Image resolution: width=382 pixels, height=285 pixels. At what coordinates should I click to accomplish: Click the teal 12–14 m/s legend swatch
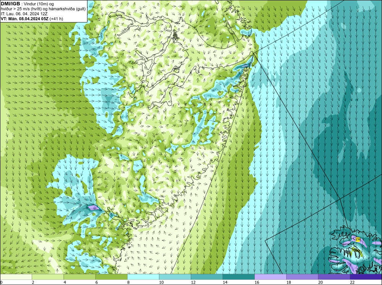point(207,277)
